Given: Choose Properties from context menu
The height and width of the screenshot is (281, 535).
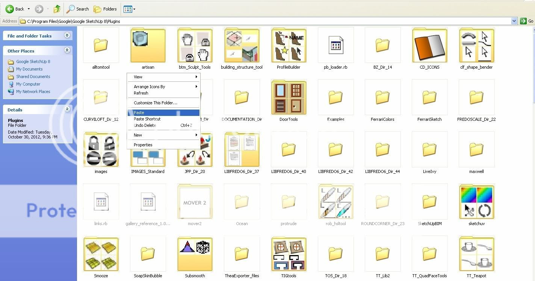Looking at the screenshot, I should 163,145.
